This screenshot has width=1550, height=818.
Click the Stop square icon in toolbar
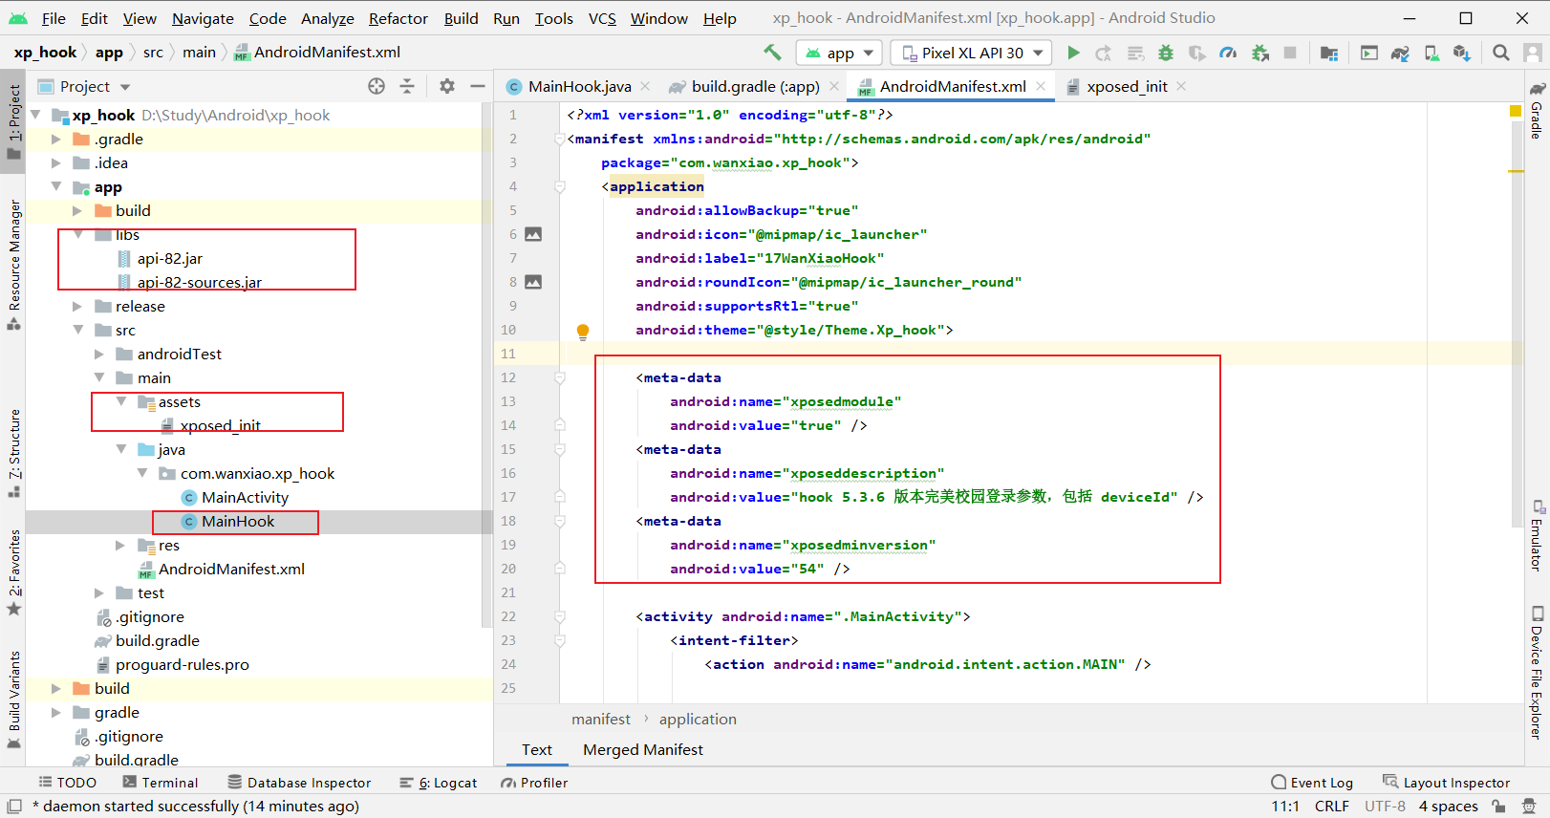click(1290, 53)
